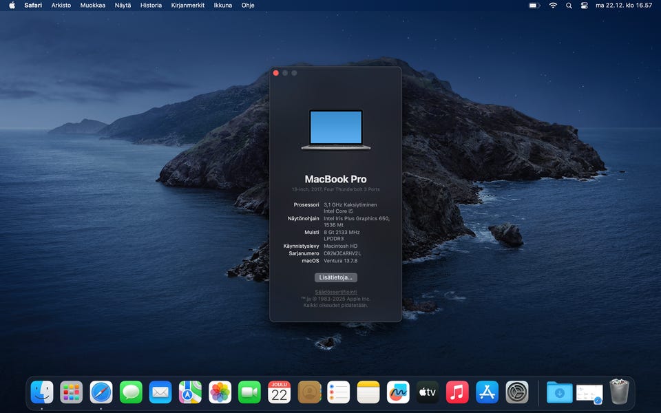This screenshot has height=413, width=661.
Task: Open the Kirjanmerkit menu
Action: (188, 6)
